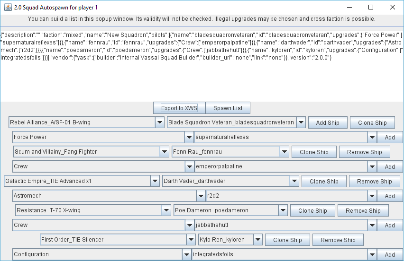Image resolution: width=404 pixels, height=261 pixels.
Task: Open the Force Power upgrade type dropdown
Action: coord(103,137)
